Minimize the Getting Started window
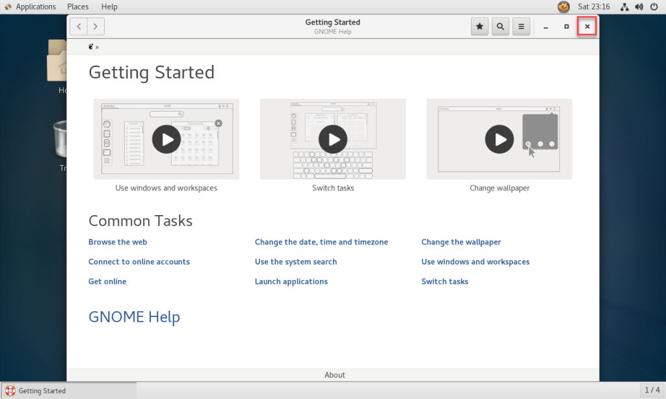This screenshot has width=666, height=399. [546, 26]
